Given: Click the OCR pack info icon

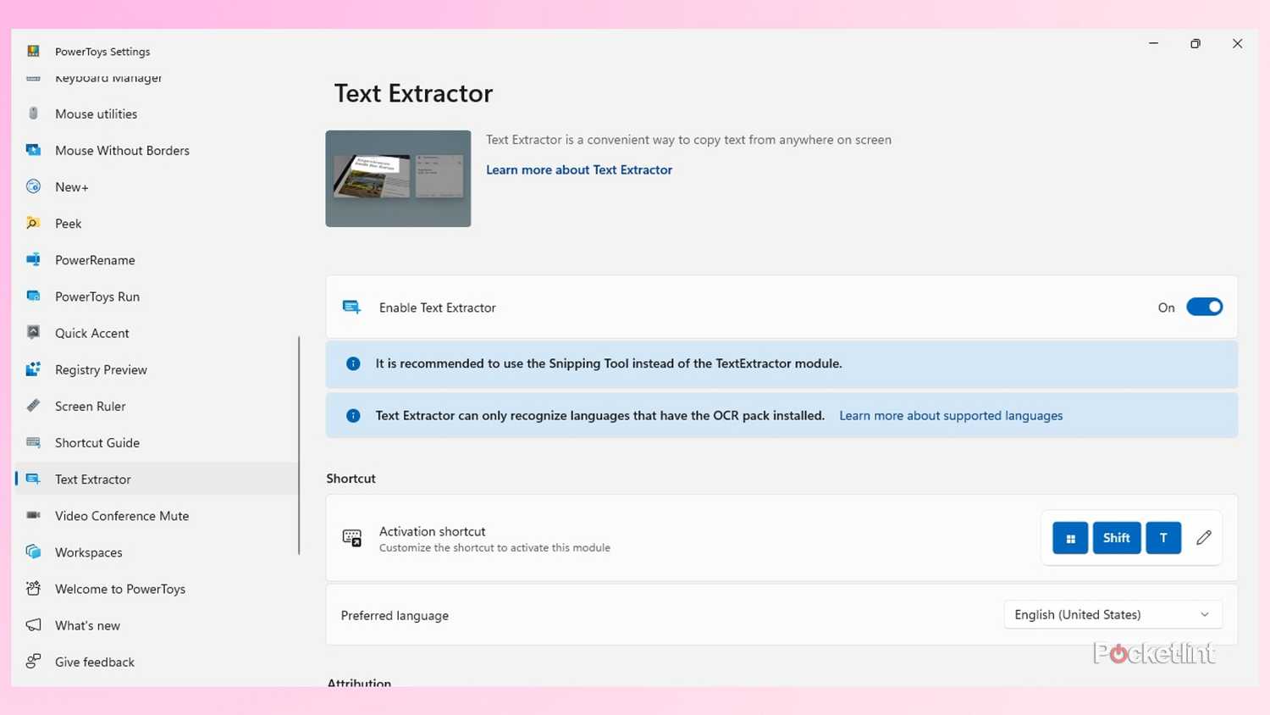Looking at the screenshot, I should (x=353, y=415).
